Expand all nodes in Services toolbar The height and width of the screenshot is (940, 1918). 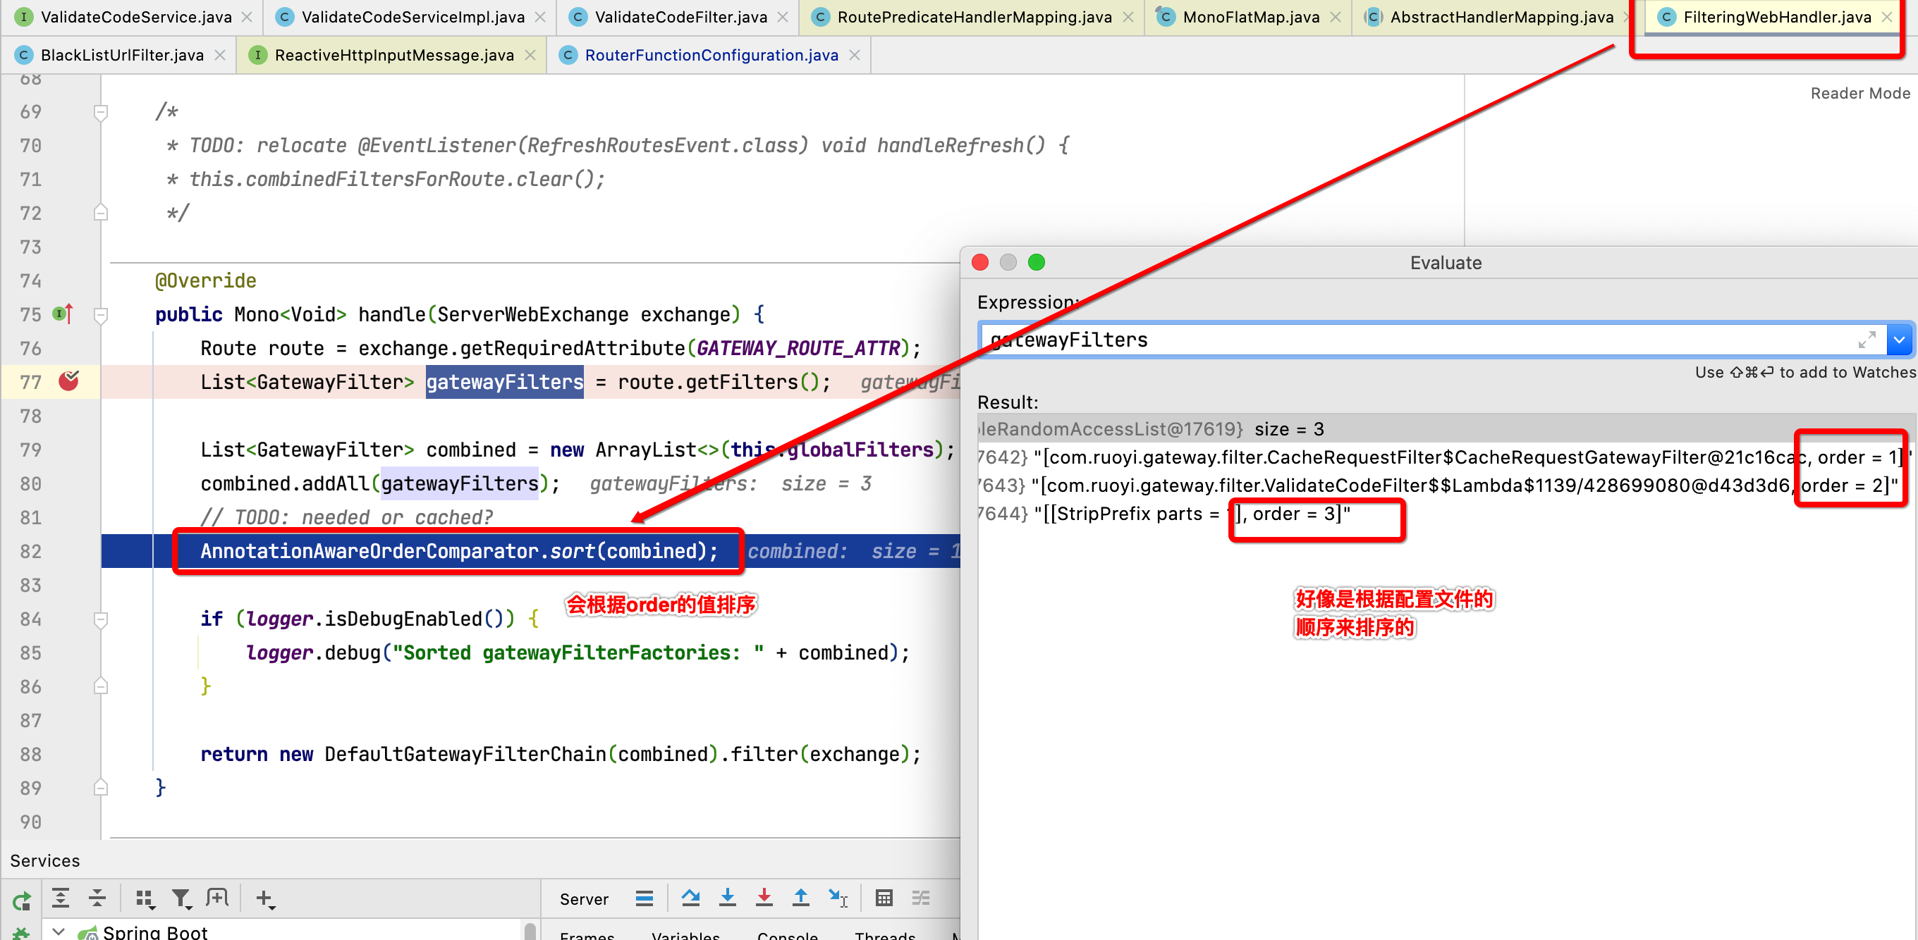click(x=61, y=898)
